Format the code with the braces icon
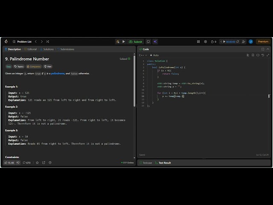The width and height of the screenshot is (273, 205). [258, 55]
